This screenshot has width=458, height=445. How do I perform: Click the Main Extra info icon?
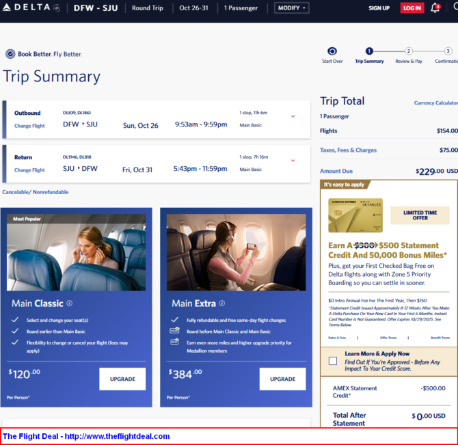(x=221, y=304)
